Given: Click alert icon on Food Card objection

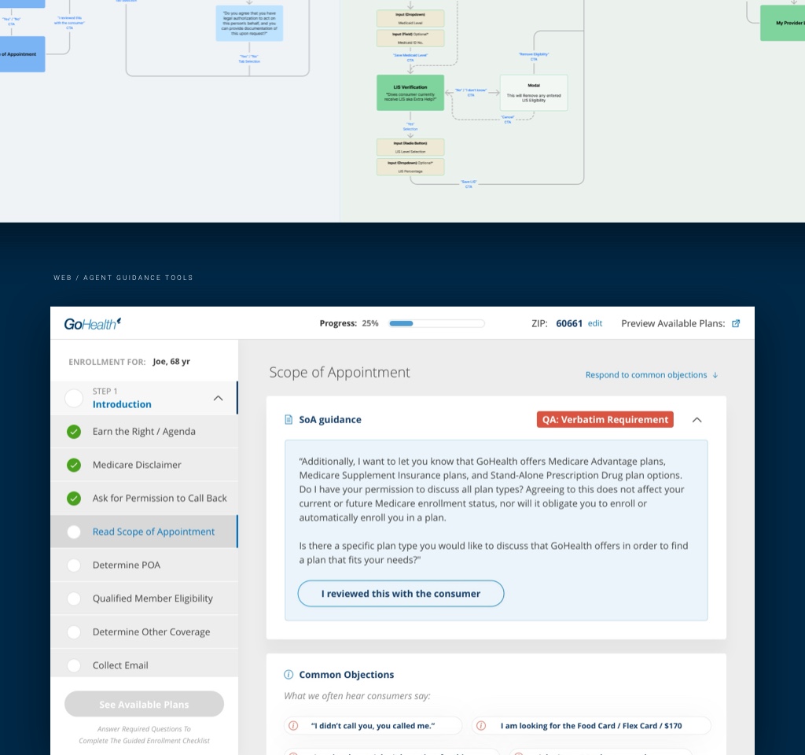Looking at the screenshot, I should click(x=481, y=726).
